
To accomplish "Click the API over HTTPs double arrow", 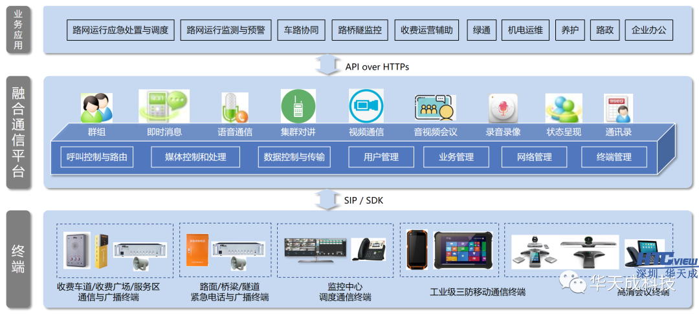I will coord(326,66).
